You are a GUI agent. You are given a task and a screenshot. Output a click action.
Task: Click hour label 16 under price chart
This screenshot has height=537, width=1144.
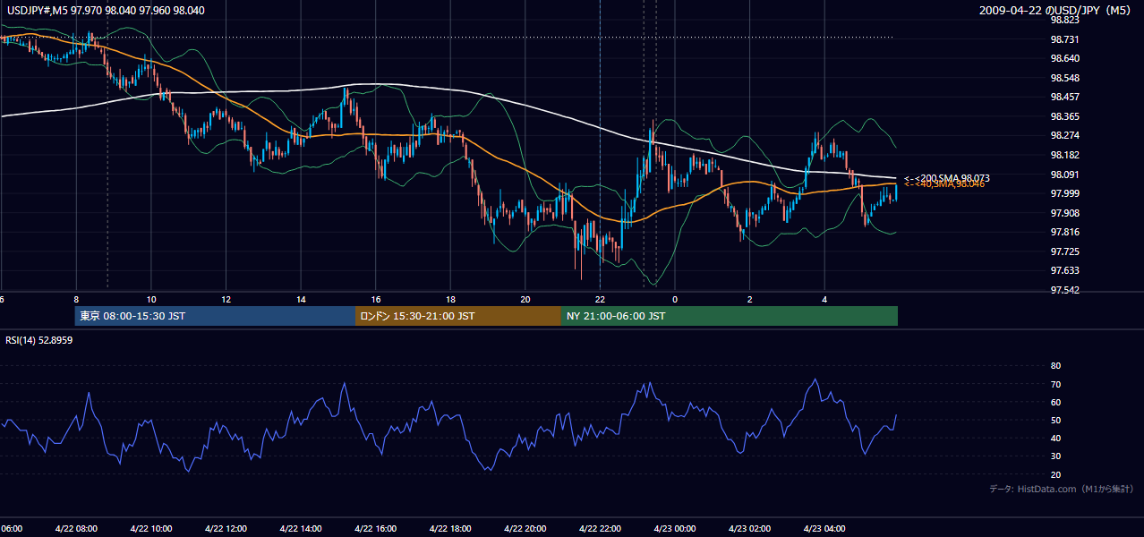pyautogui.click(x=376, y=300)
